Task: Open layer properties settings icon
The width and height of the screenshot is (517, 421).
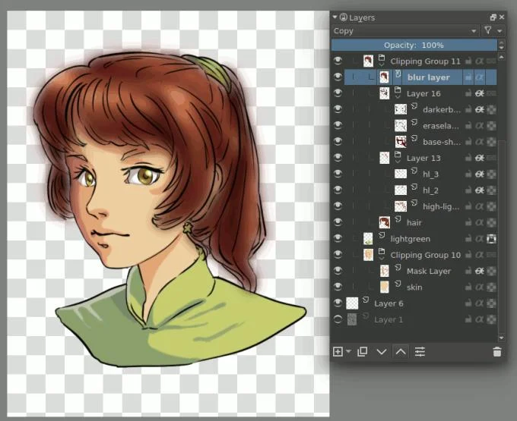Action: coord(420,352)
